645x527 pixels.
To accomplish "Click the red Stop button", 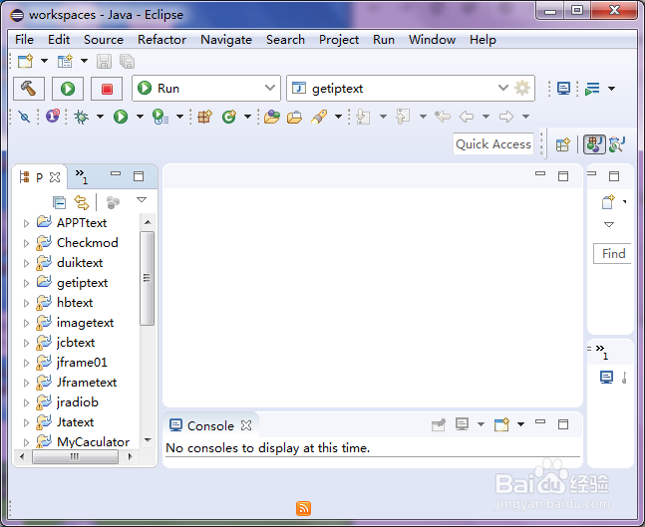I will pyautogui.click(x=107, y=89).
